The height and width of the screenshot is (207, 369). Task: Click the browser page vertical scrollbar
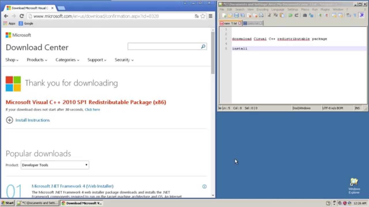pos(213,53)
